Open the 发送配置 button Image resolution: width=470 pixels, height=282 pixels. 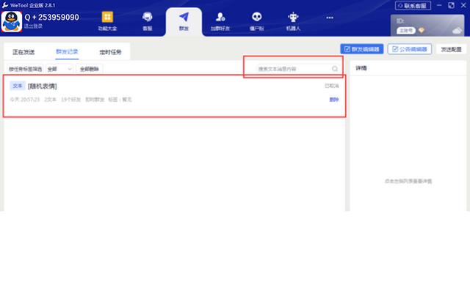[451, 49]
